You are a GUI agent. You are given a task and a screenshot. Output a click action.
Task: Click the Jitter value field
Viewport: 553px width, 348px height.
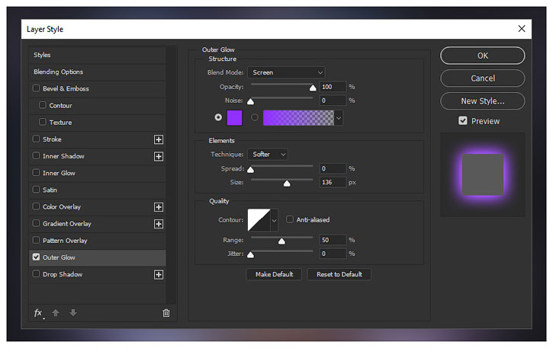coord(333,254)
